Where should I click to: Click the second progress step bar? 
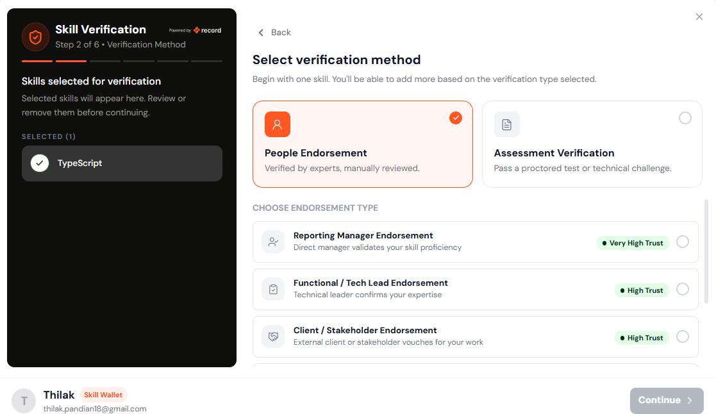pyautogui.click(x=71, y=61)
